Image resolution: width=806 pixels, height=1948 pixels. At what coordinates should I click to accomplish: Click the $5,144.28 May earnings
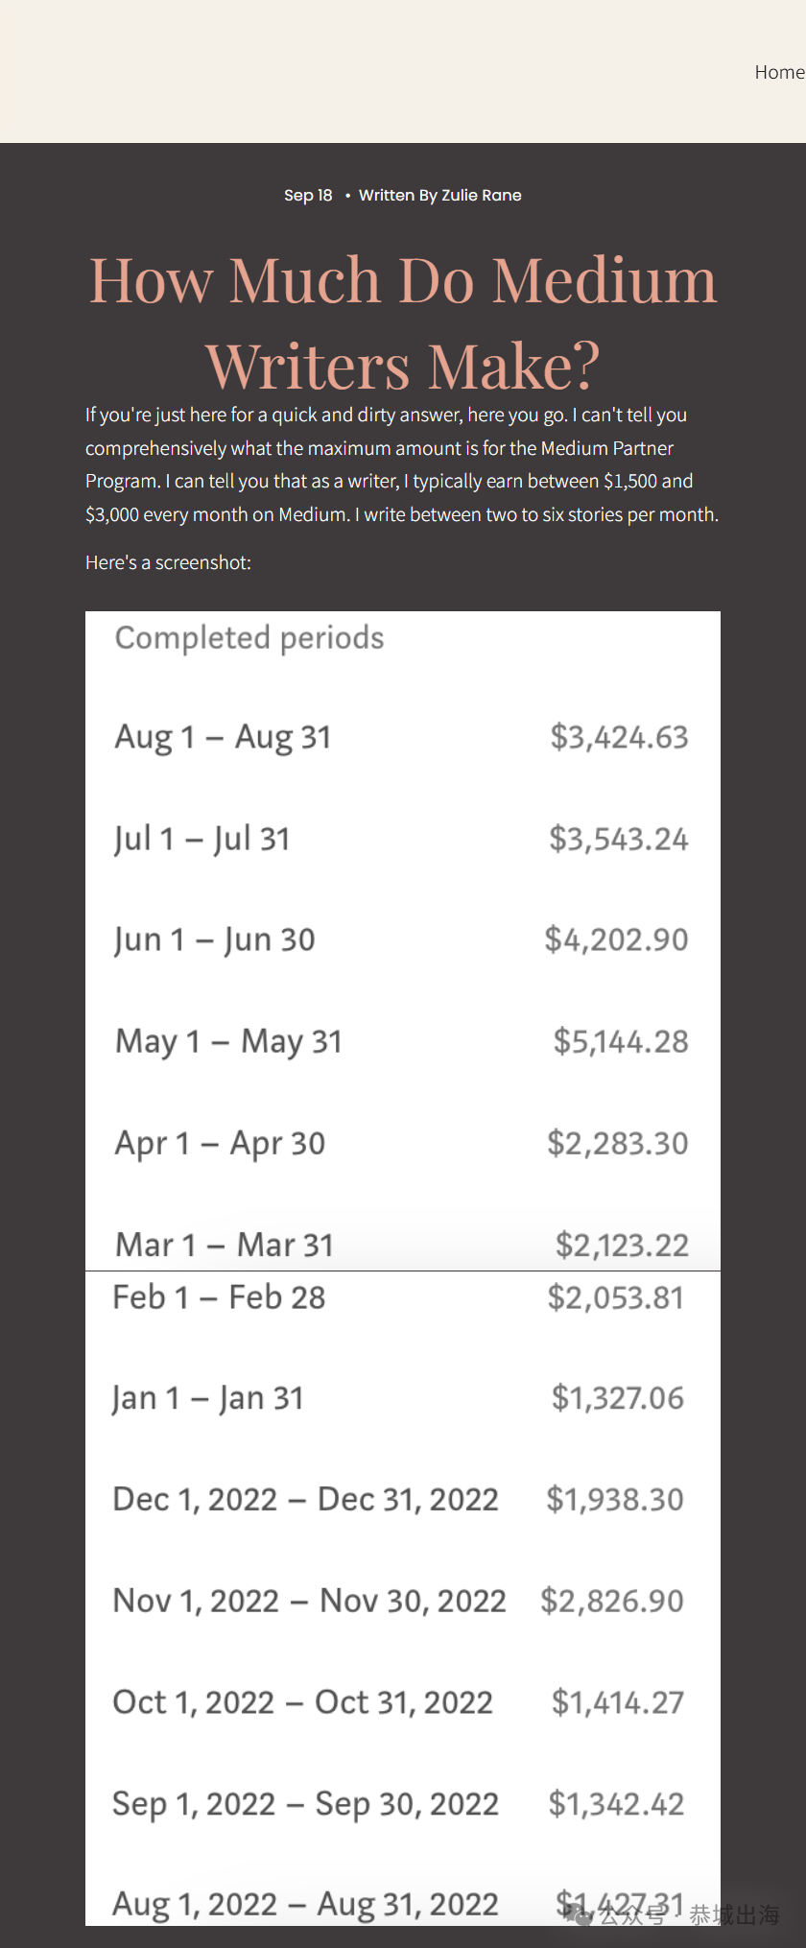621,1041
